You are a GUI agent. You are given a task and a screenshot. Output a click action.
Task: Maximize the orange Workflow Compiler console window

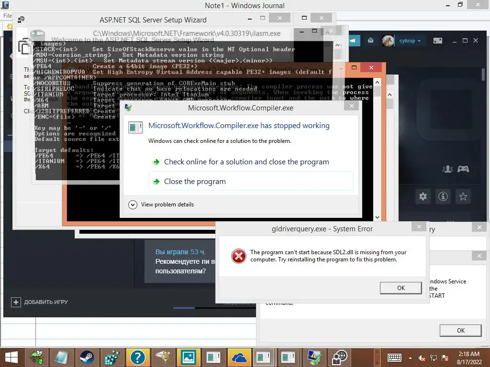[x=354, y=67]
